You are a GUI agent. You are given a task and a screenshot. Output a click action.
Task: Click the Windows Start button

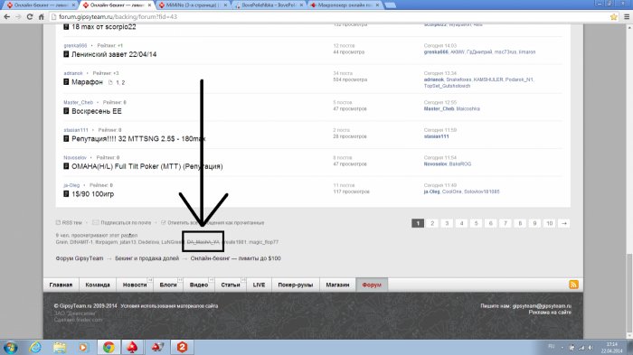[10, 347]
